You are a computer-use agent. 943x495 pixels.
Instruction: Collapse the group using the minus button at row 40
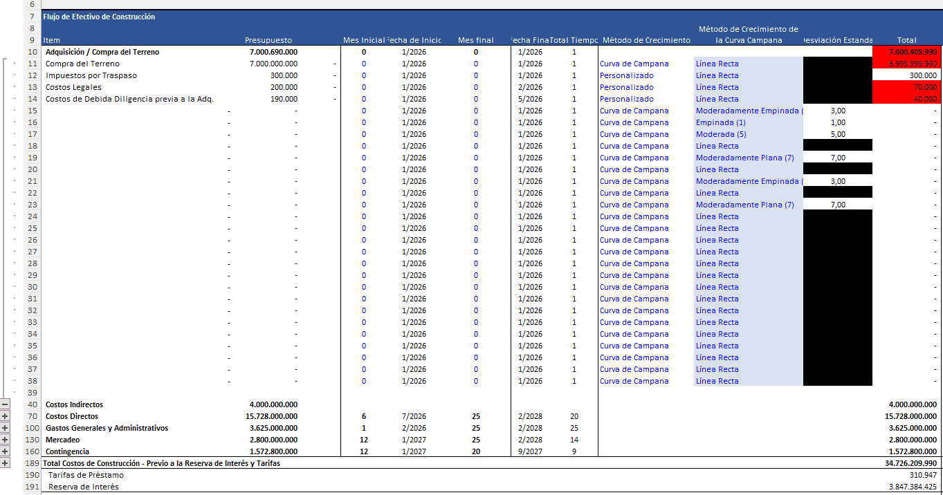(5, 404)
